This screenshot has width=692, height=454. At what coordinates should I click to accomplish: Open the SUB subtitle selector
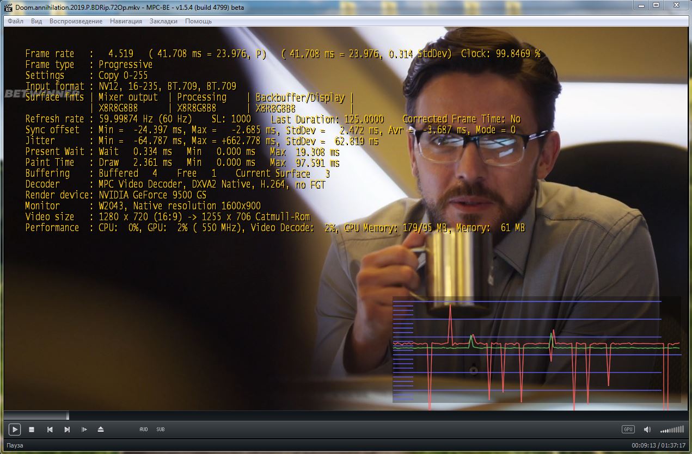pos(161,430)
